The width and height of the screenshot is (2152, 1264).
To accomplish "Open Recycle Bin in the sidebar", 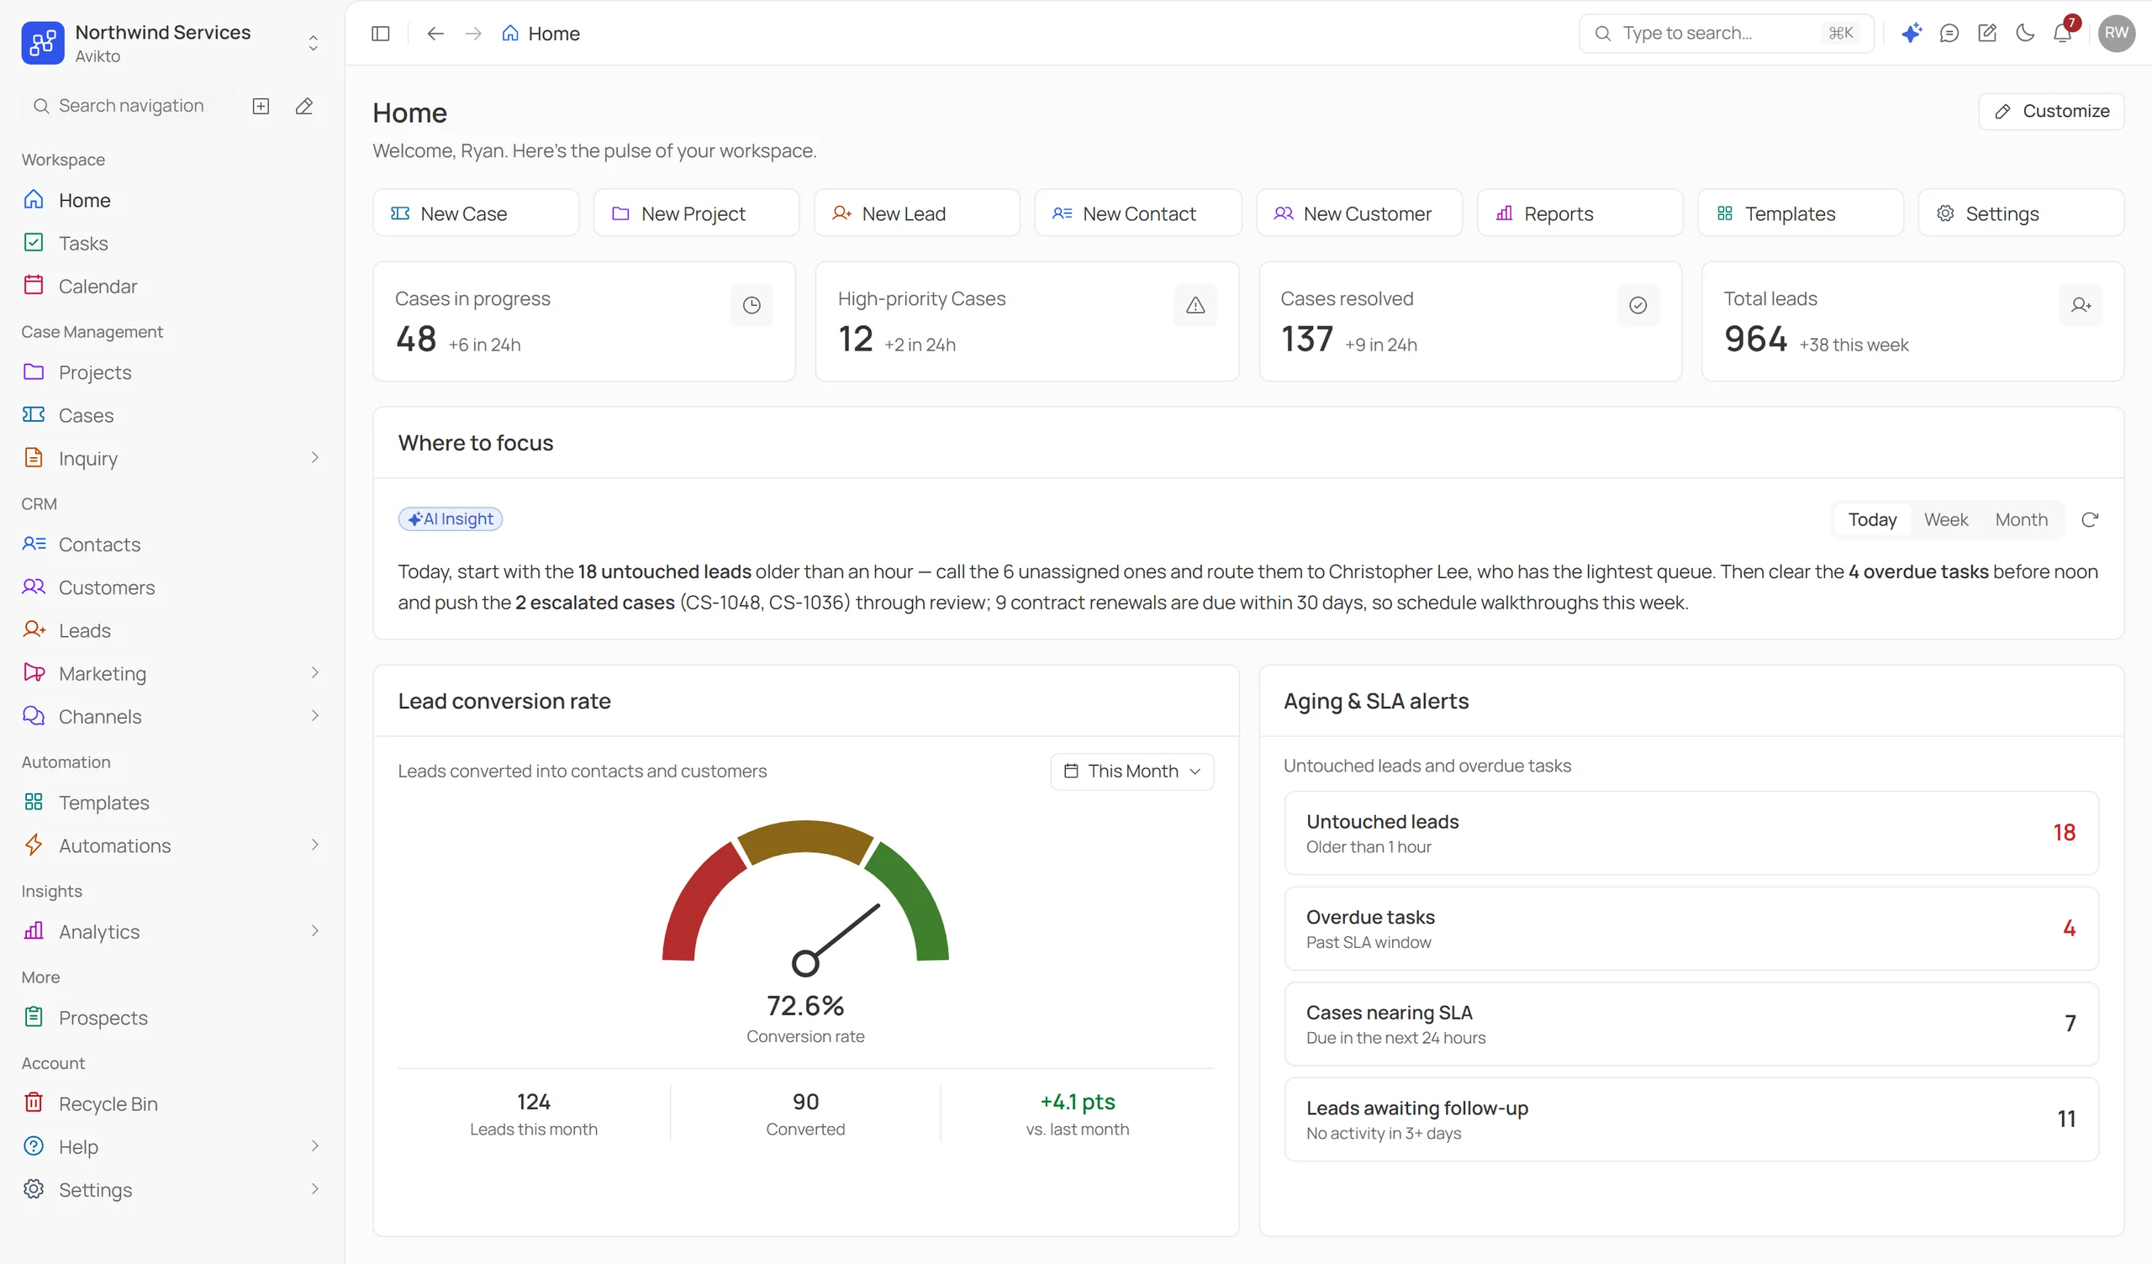I will pos(171,1103).
